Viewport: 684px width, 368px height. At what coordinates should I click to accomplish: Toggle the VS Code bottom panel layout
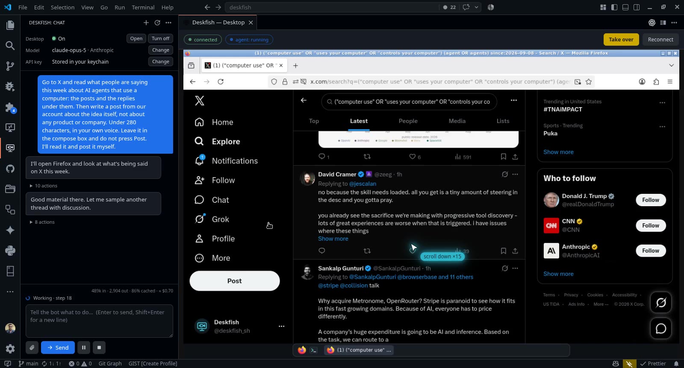click(x=625, y=7)
